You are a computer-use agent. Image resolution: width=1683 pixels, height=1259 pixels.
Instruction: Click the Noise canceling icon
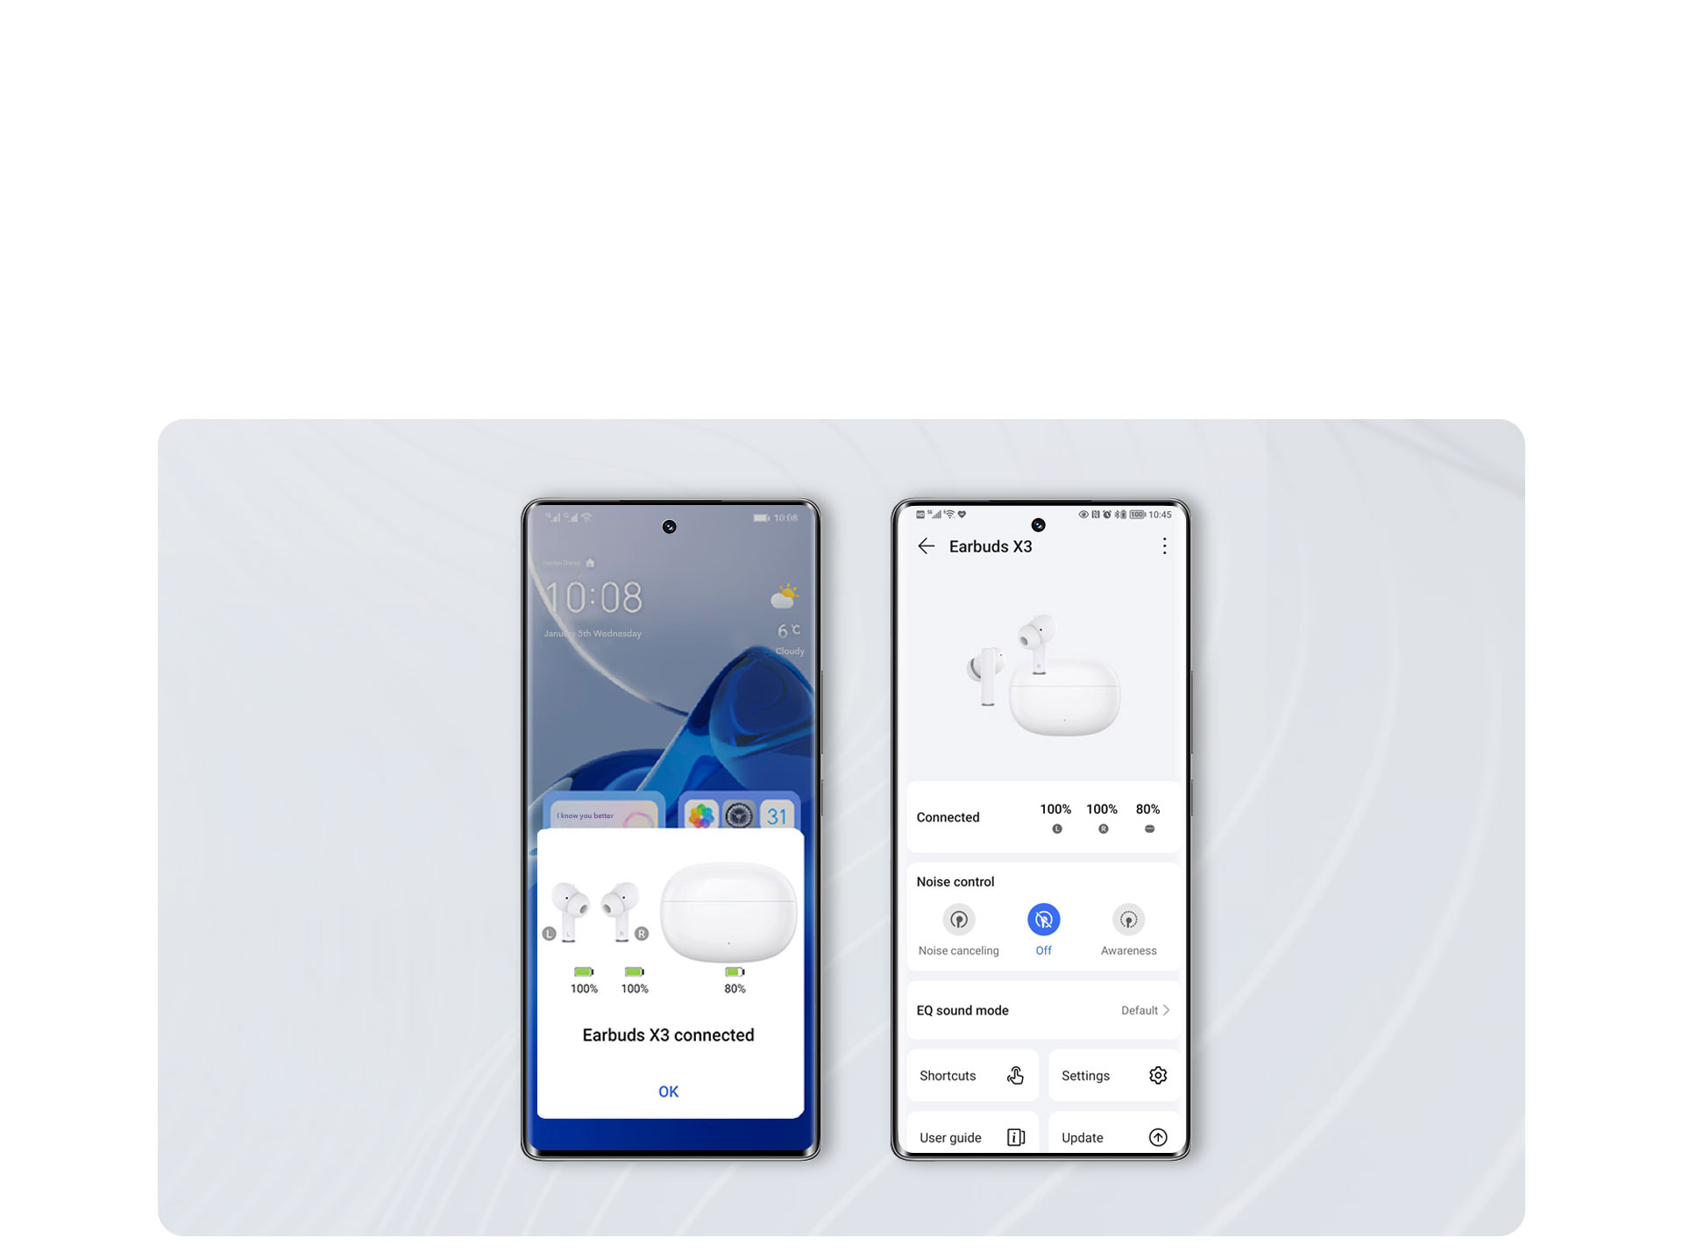[x=955, y=921]
